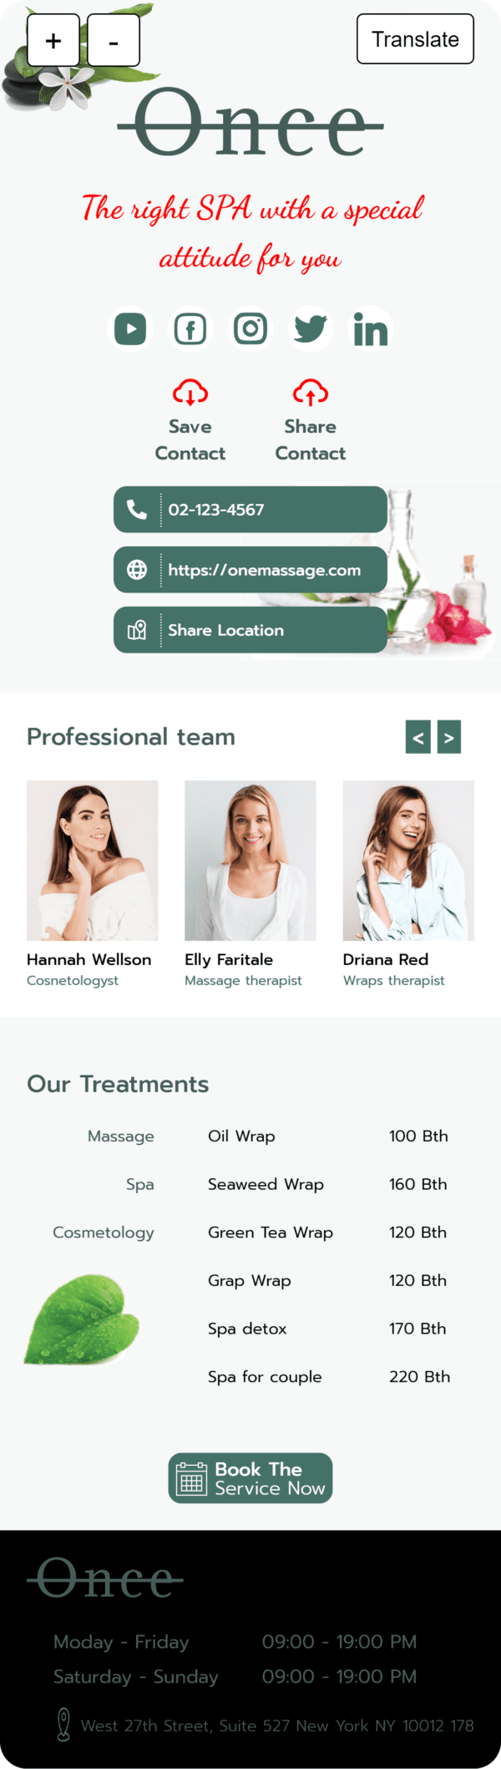Open the Twitter social icon
The width and height of the screenshot is (501, 1769).
tap(311, 328)
